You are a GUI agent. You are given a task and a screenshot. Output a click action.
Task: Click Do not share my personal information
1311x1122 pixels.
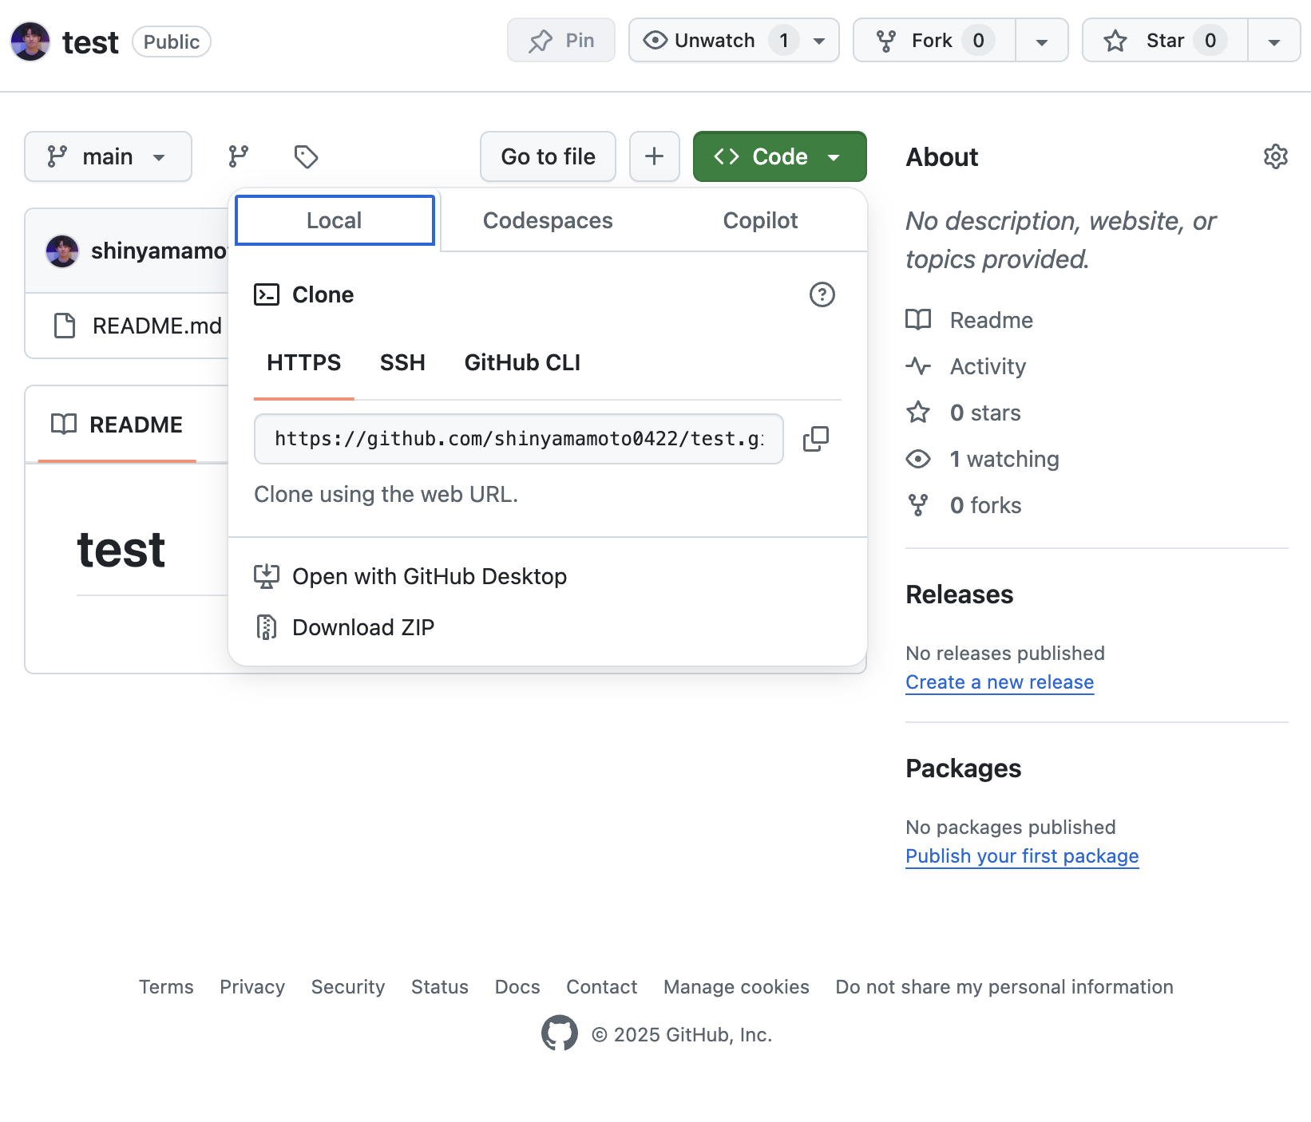tap(1004, 987)
